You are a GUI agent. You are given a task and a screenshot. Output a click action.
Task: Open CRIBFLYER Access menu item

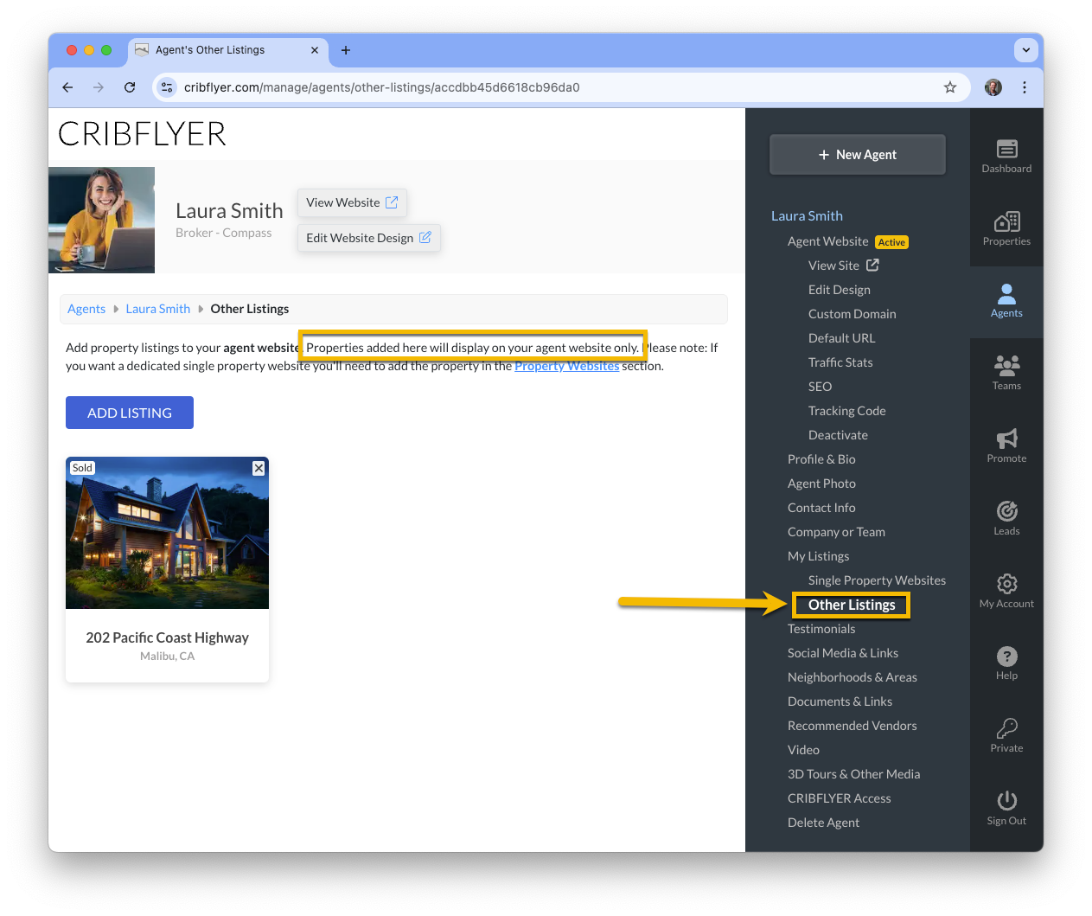click(839, 798)
